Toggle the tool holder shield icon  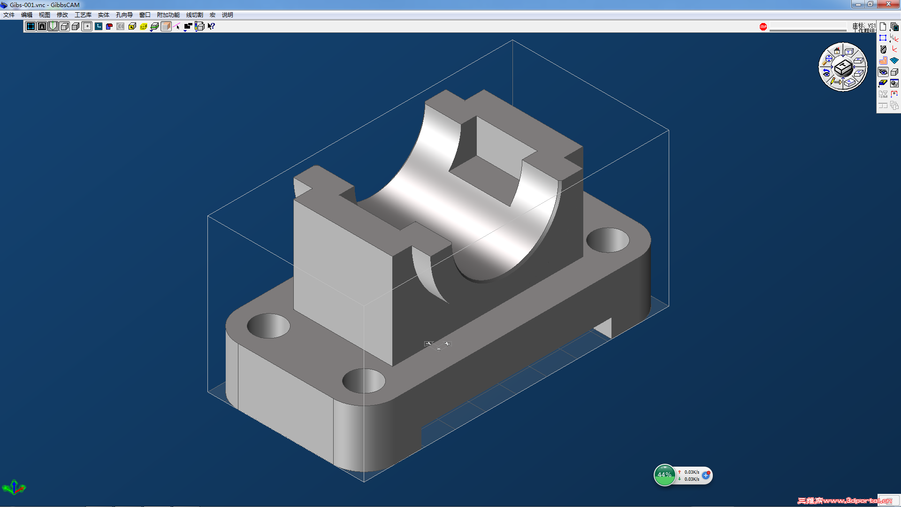click(x=53, y=26)
